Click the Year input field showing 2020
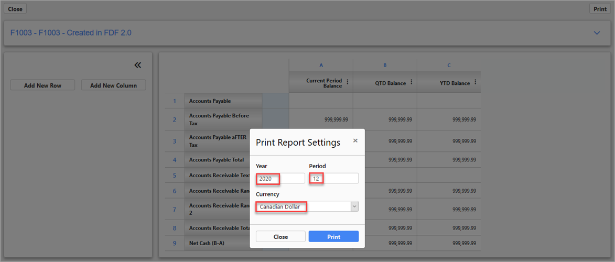 [x=280, y=179]
